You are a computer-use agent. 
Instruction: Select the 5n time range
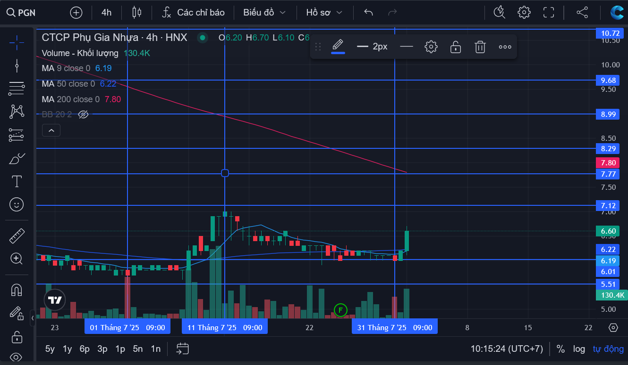(x=138, y=349)
